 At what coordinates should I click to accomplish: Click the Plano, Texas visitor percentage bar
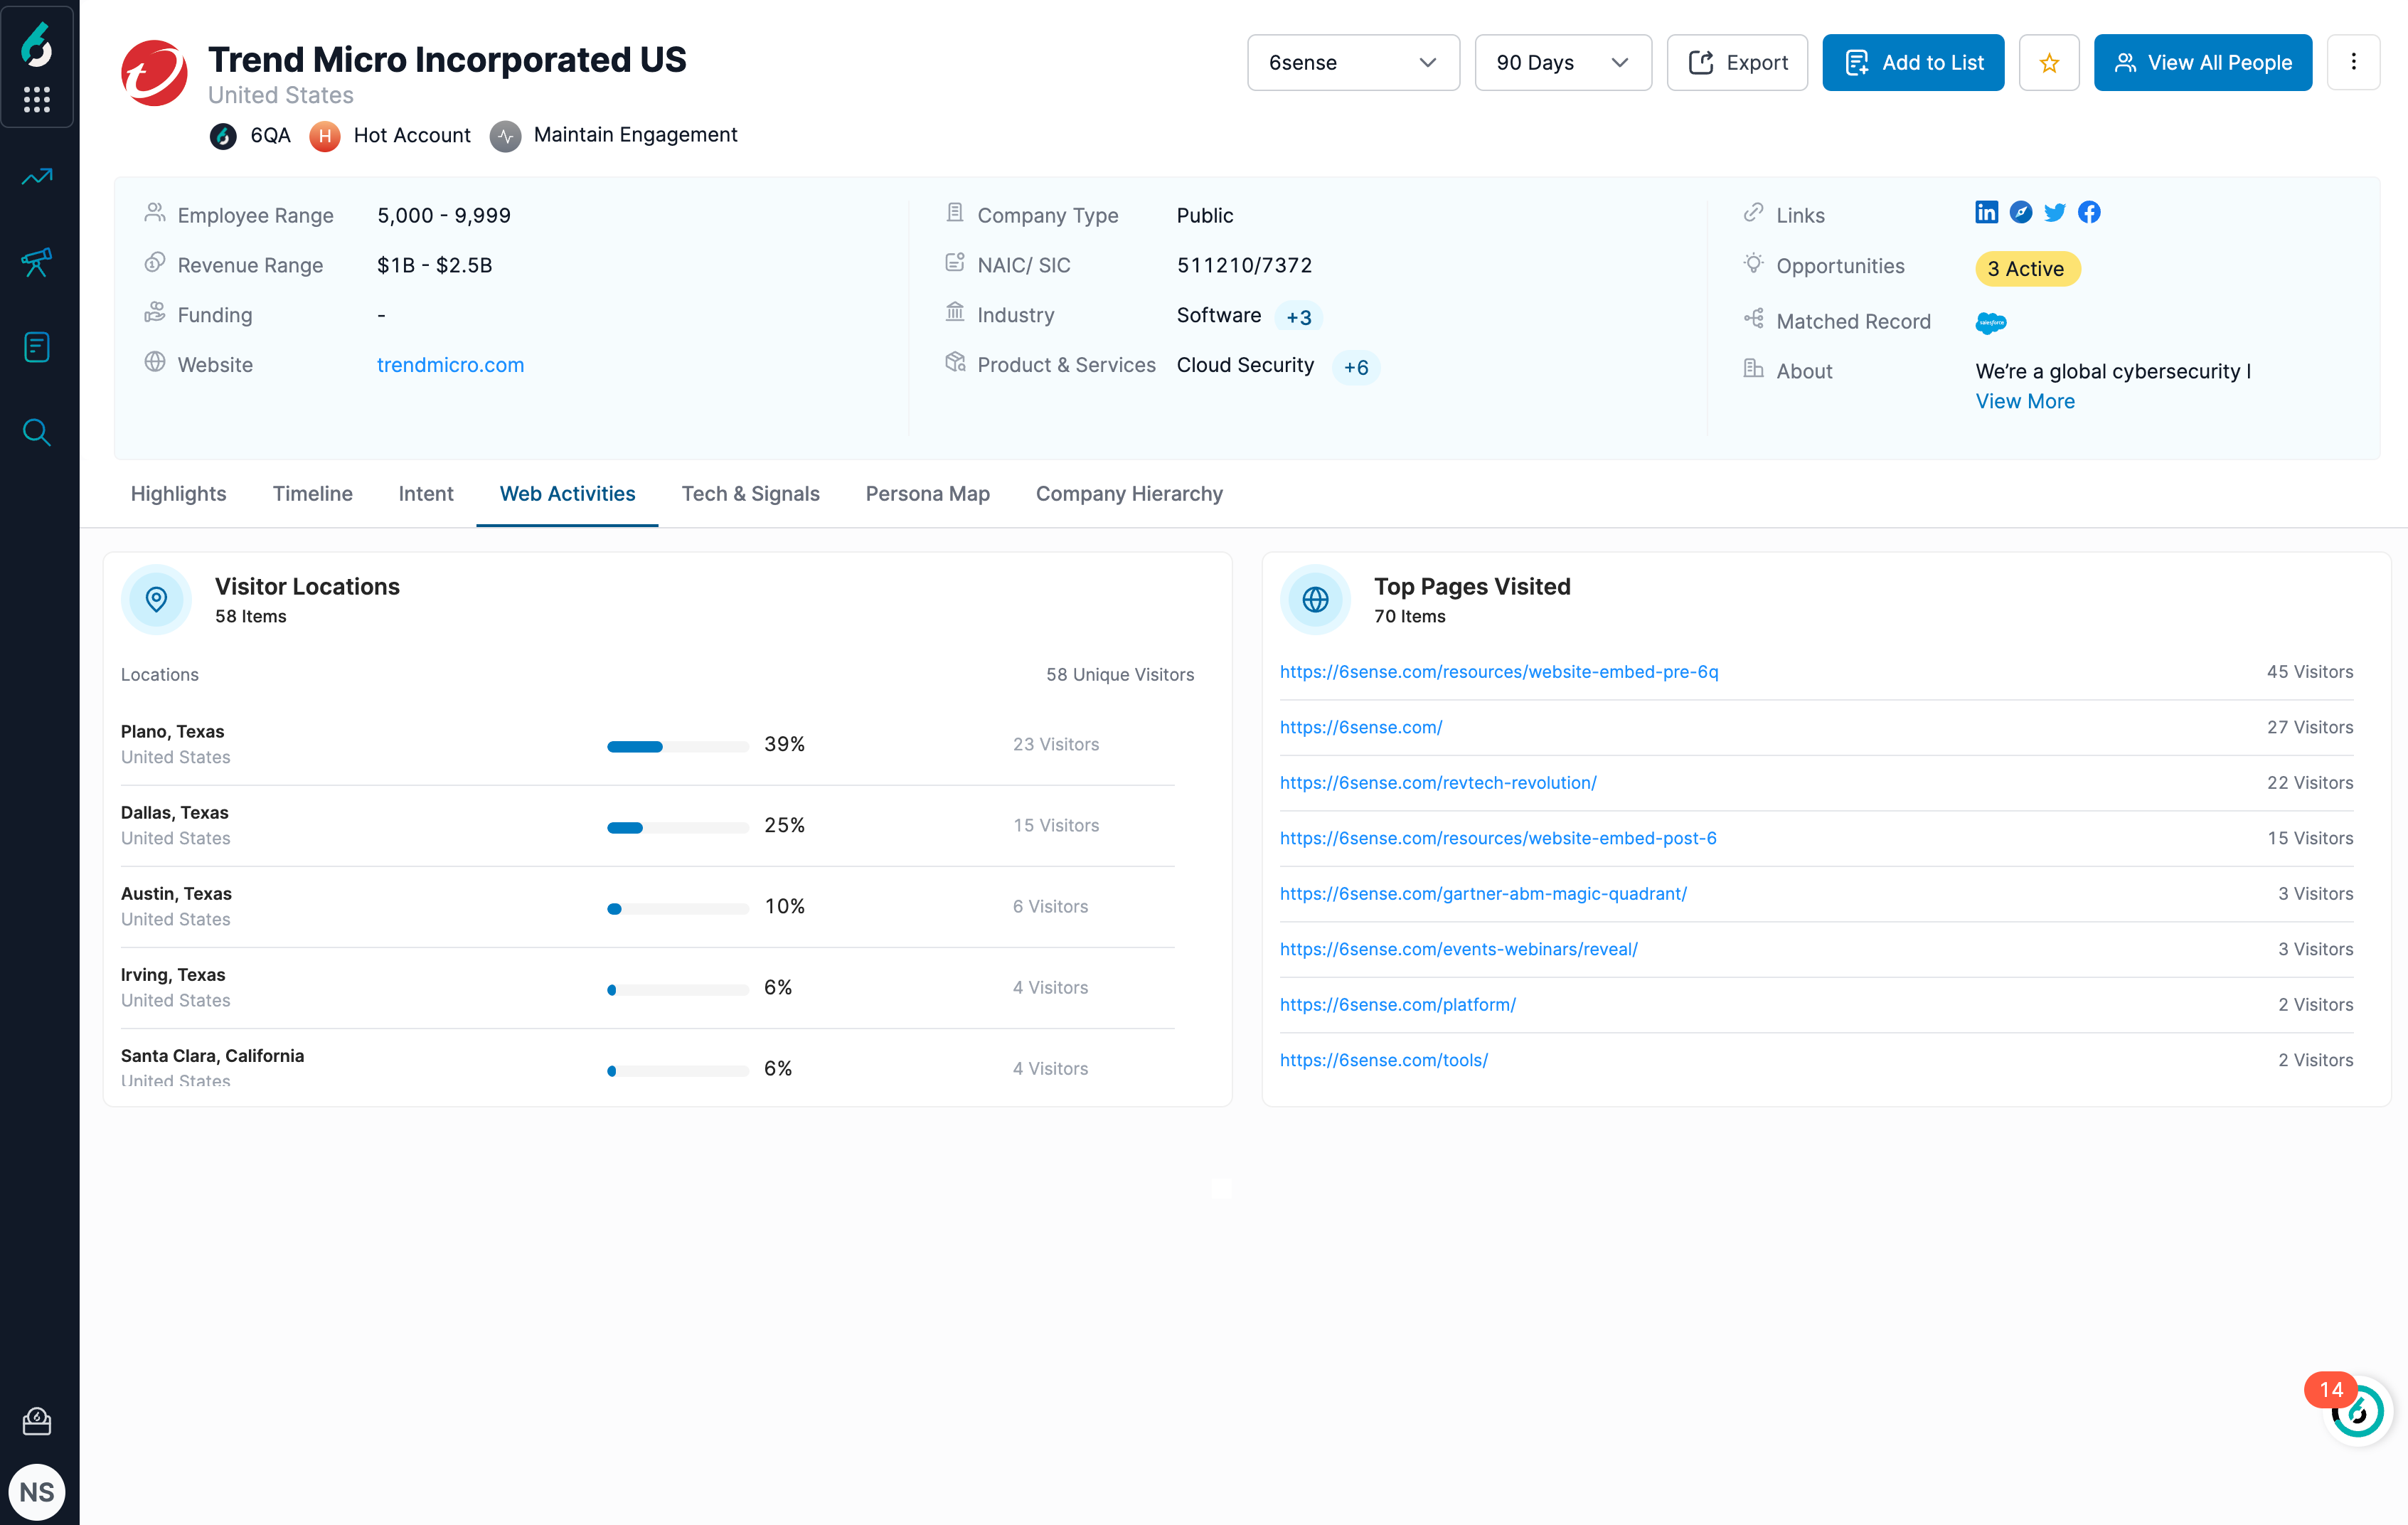pyautogui.click(x=677, y=746)
